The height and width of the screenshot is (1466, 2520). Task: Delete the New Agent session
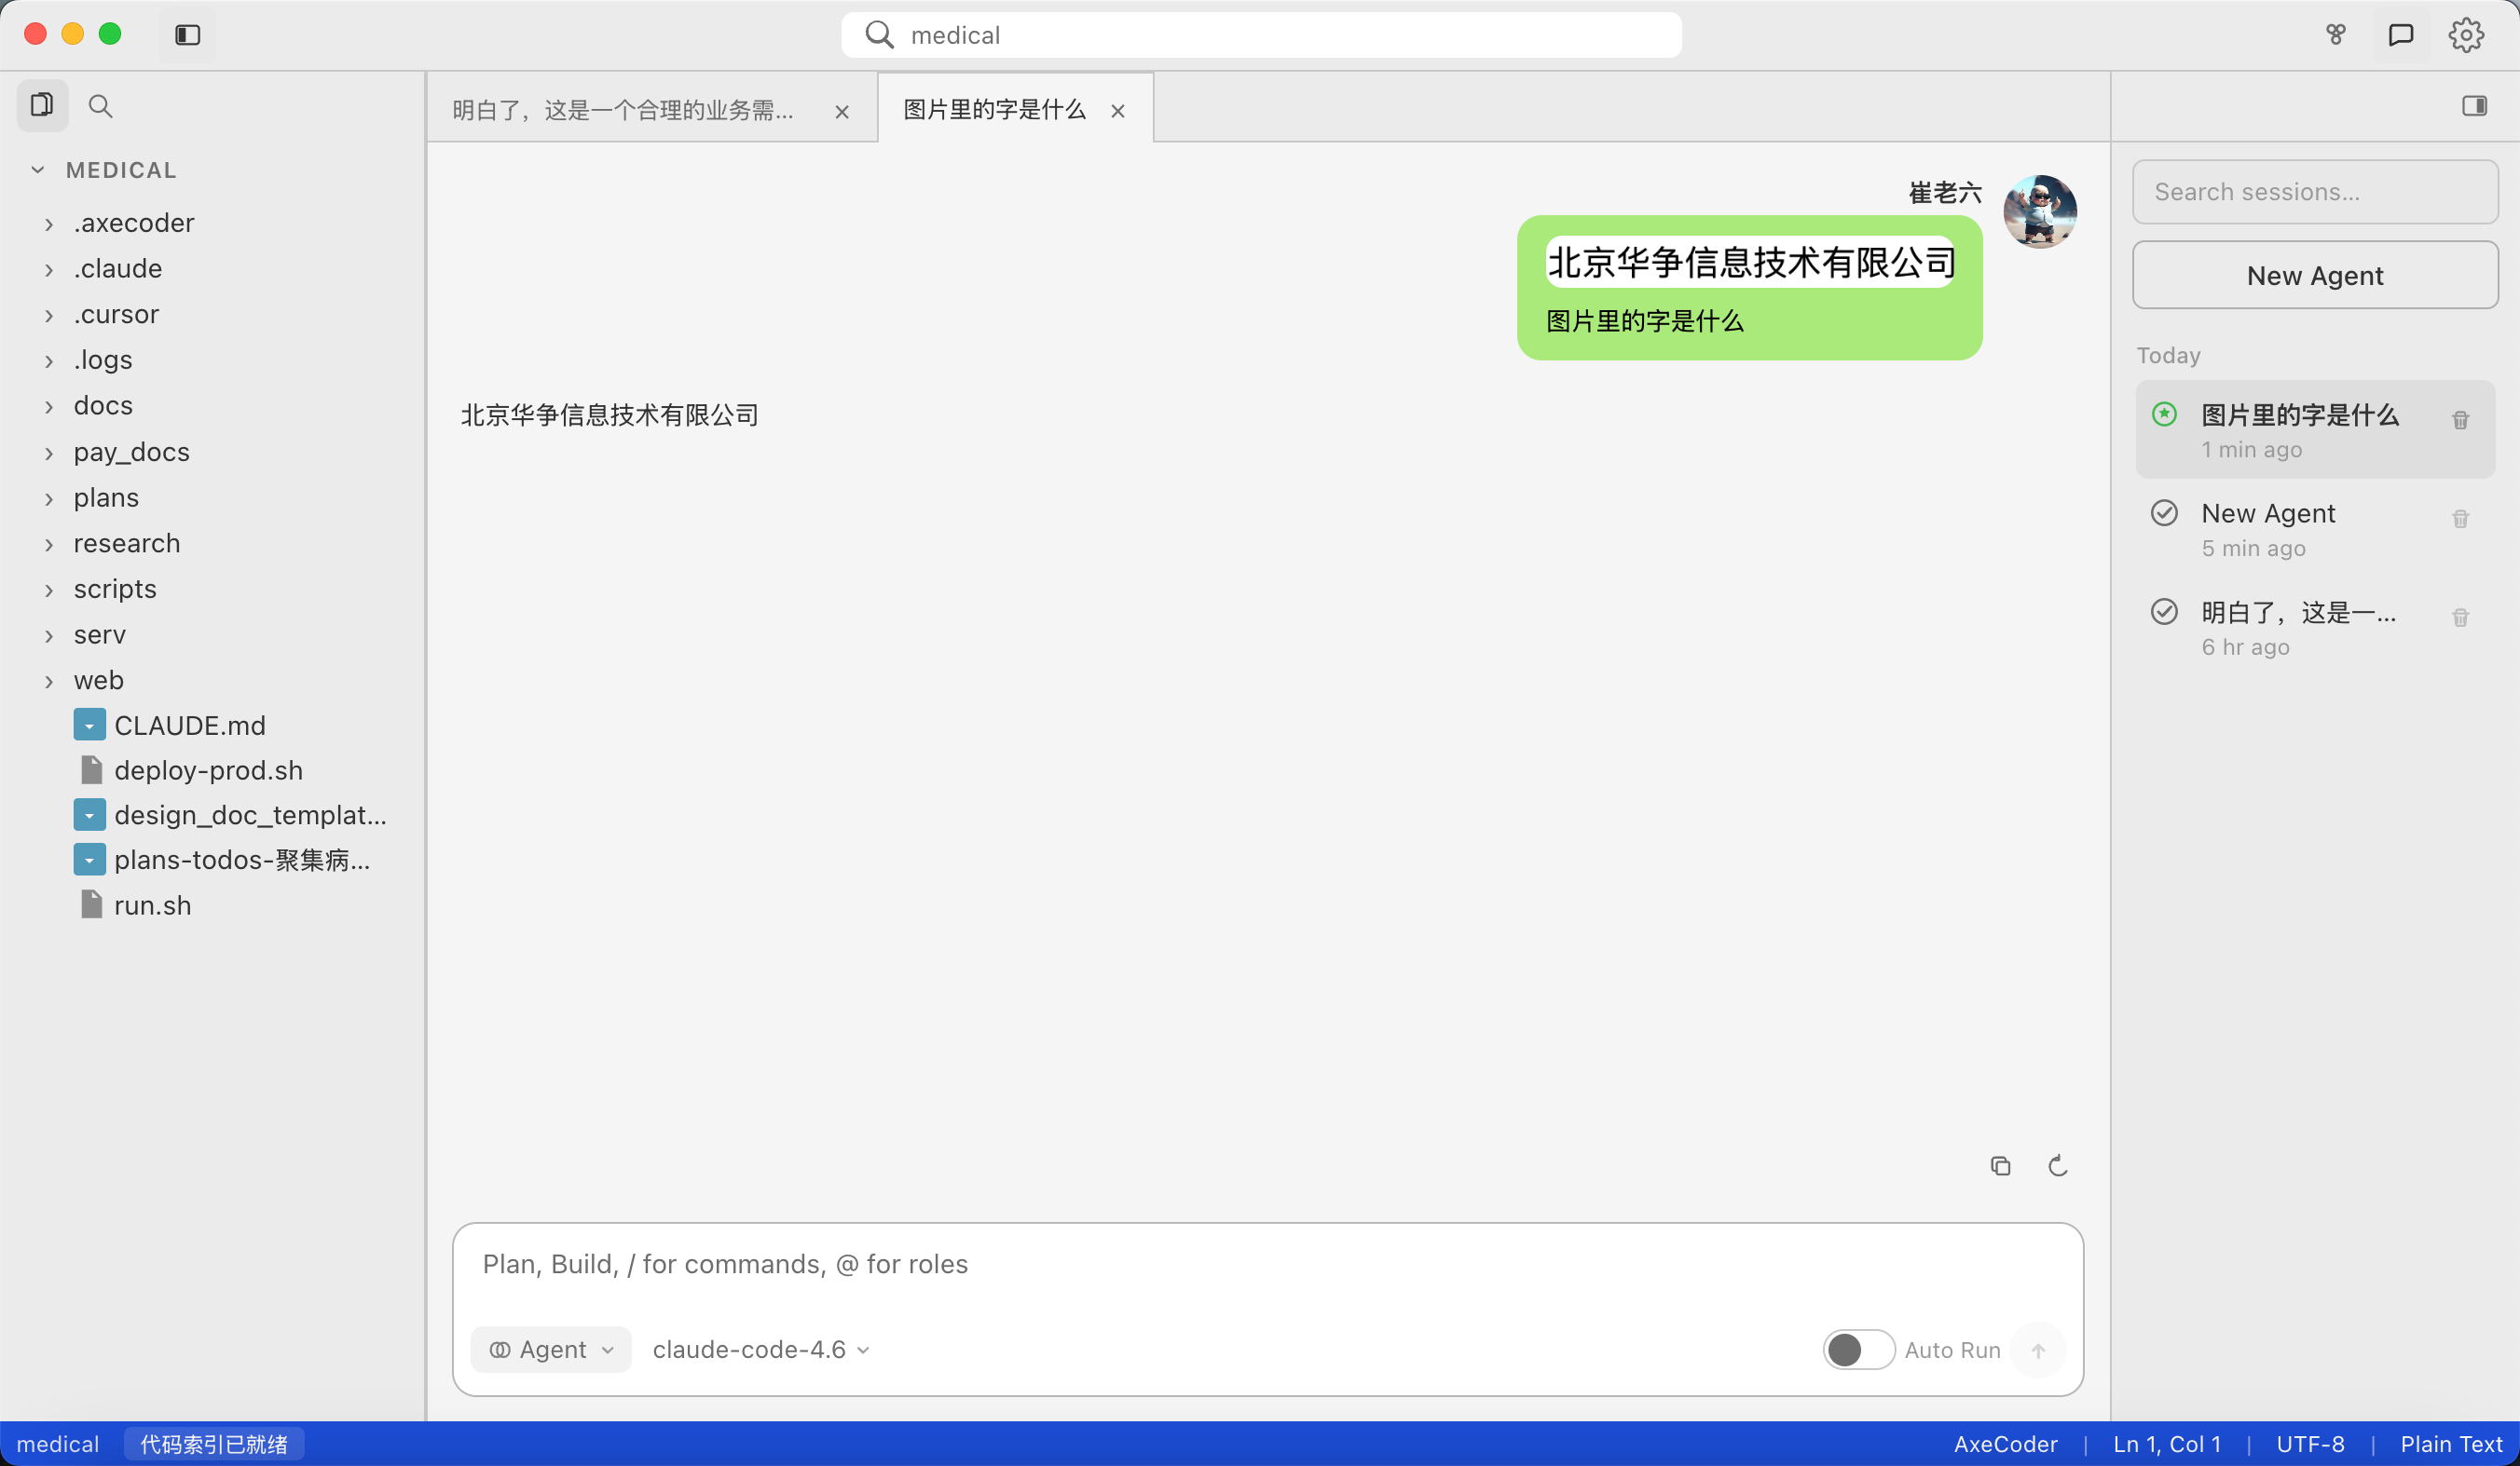pyautogui.click(x=2460, y=519)
